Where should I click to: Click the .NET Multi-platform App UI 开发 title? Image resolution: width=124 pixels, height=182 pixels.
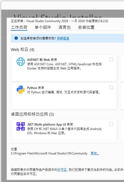click(50, 125)
